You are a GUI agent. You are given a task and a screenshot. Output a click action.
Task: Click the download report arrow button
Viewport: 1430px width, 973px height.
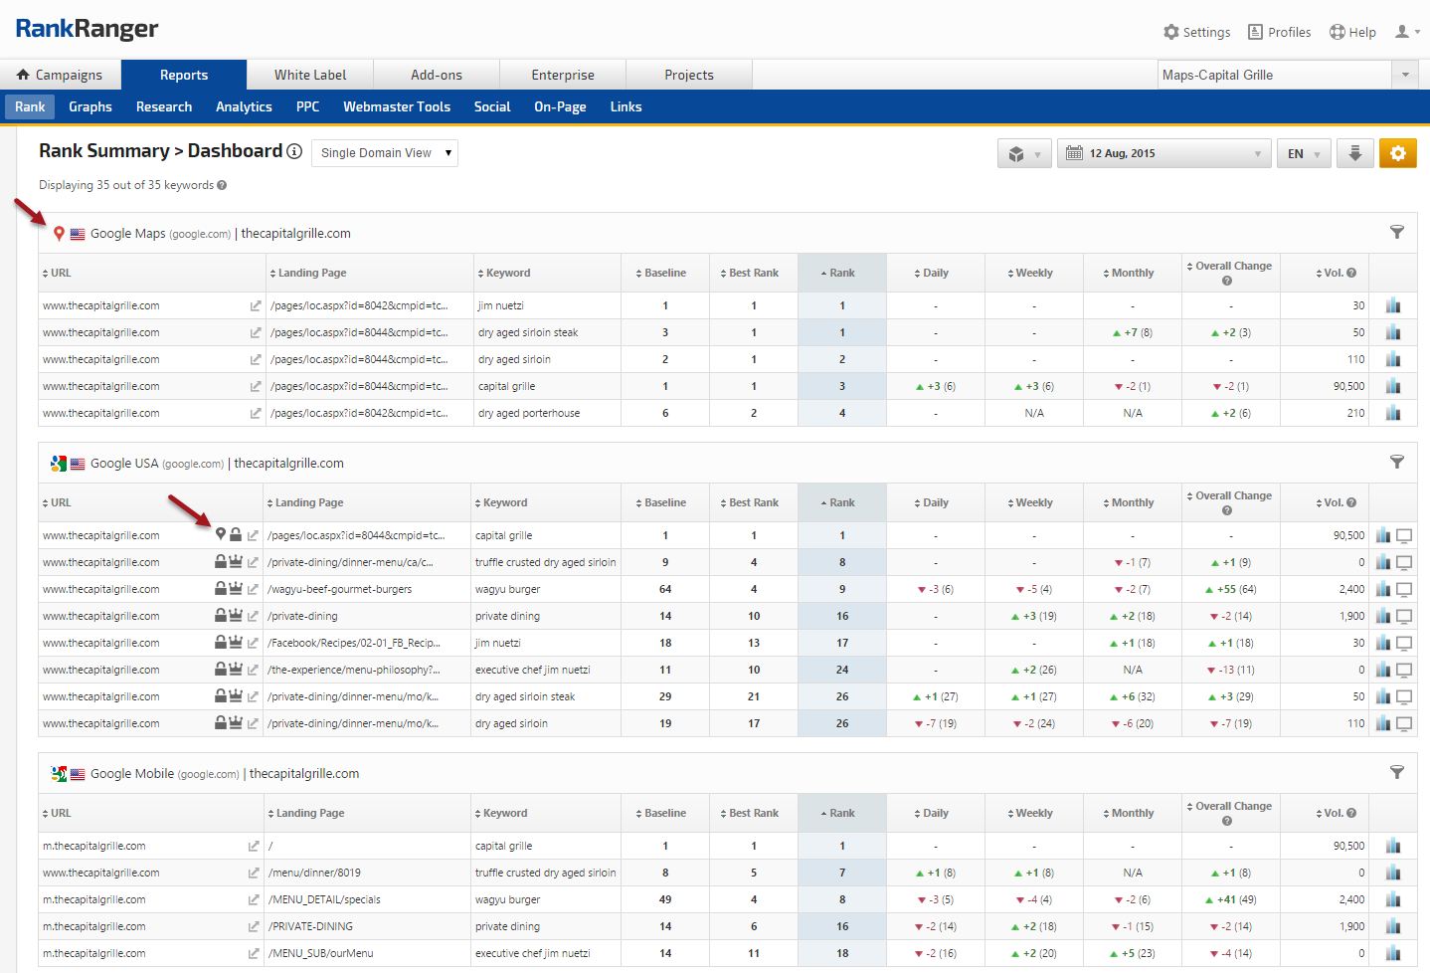tap(1354, 153)
